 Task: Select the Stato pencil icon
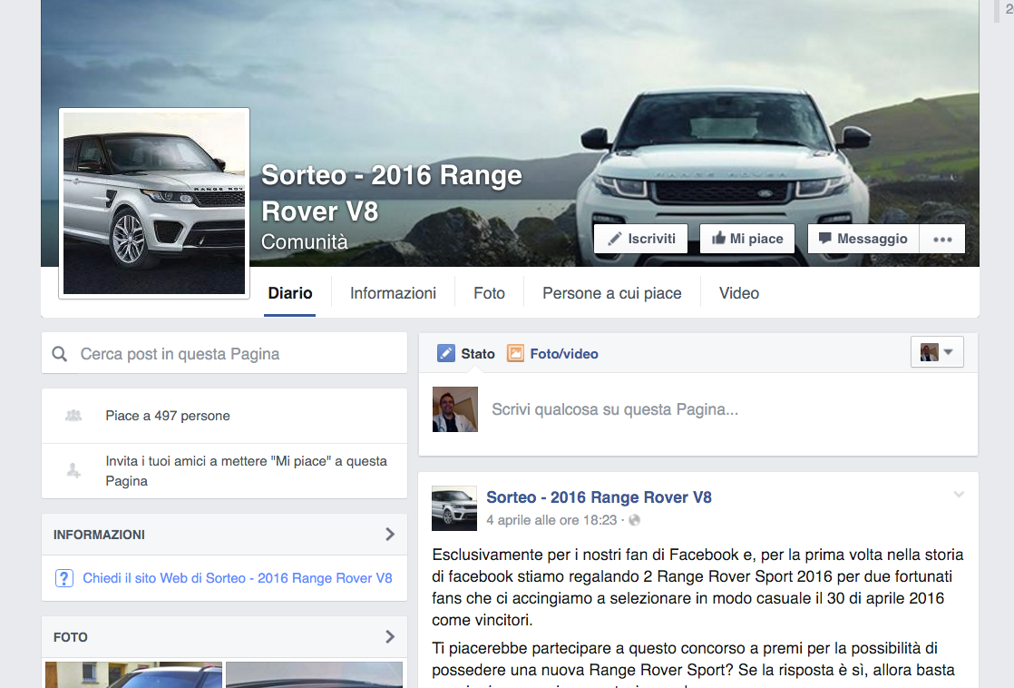446,354
